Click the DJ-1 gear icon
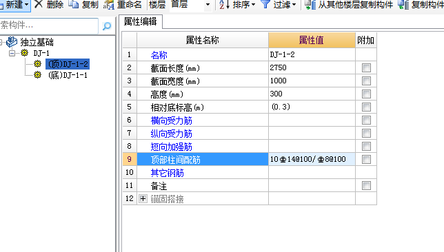 tap(25, 52)
